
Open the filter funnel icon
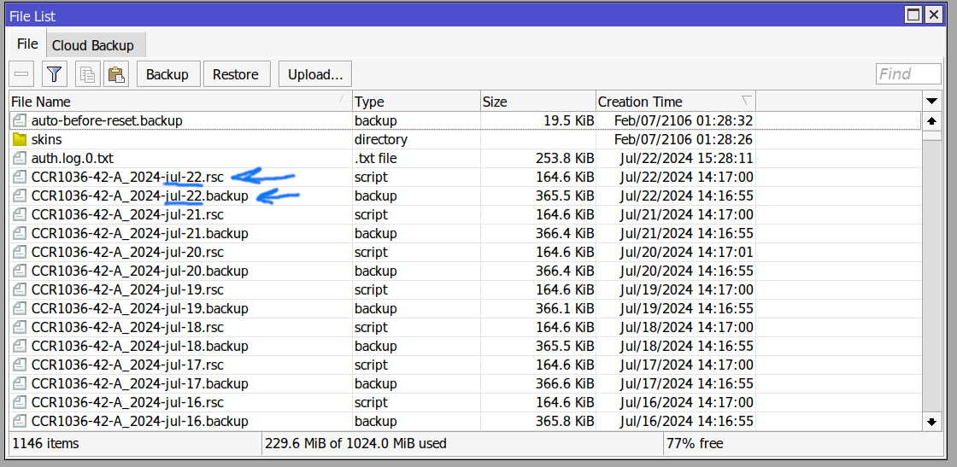pos(55,74)
